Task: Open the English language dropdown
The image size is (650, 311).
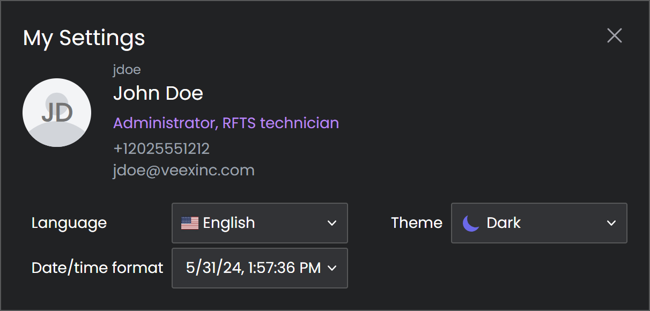Action: 260,223
